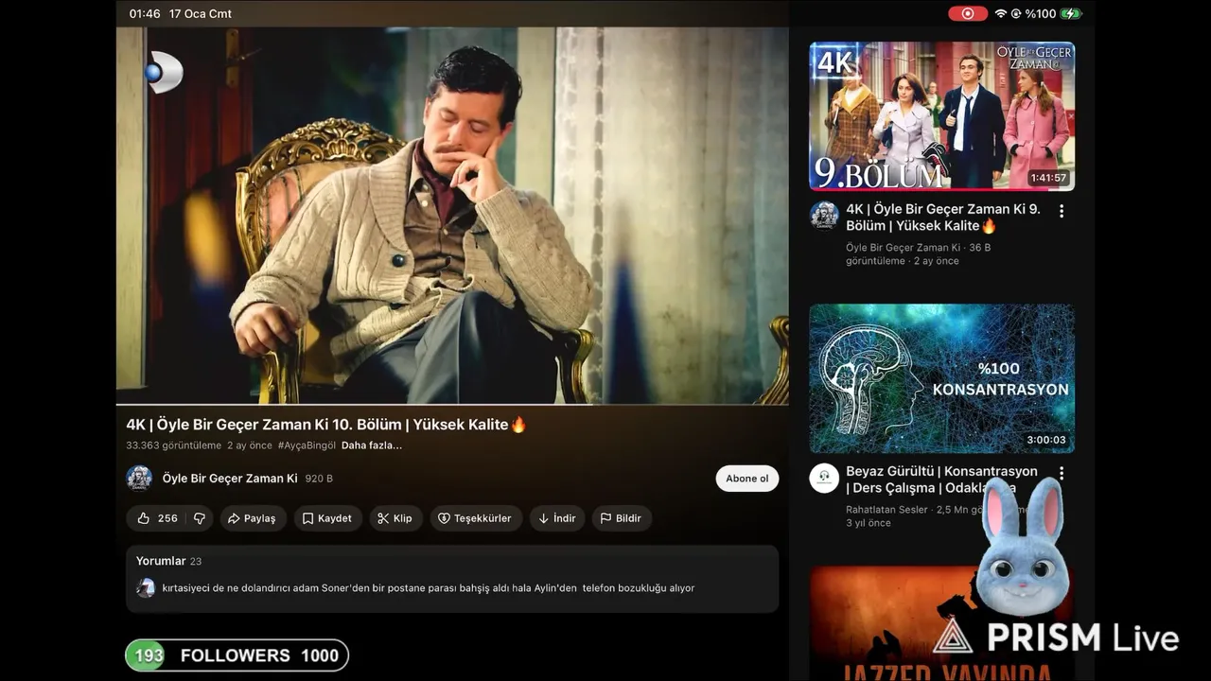Click the video player area
Screen dimensions: 1211x681
coord(452,216)
